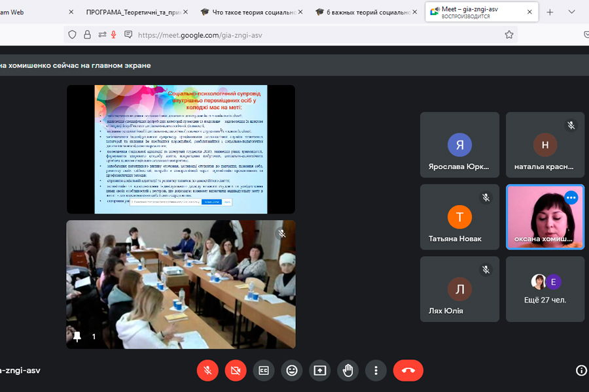Click the Н avatar of наталья
The image size is (589, 392).
point(545,145)
